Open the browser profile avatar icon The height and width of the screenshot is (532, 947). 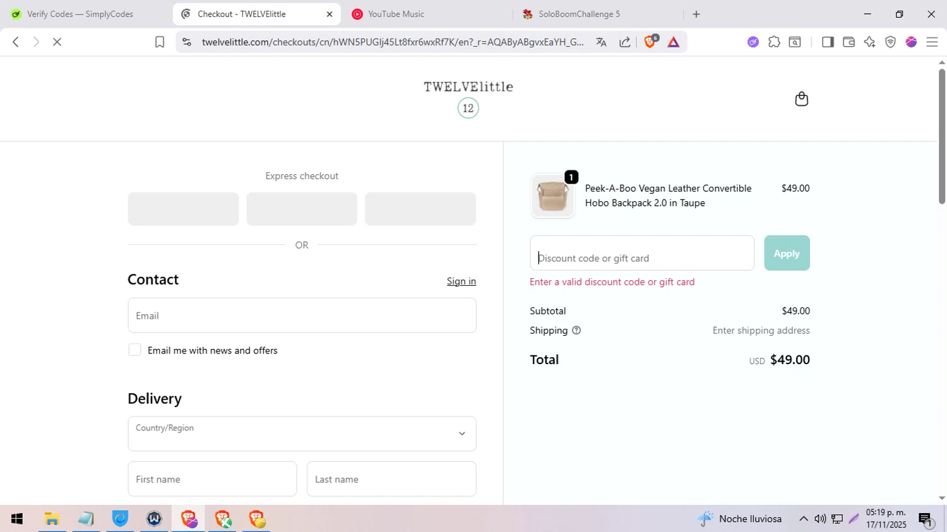pyautogui.click(x=911, y=42)
